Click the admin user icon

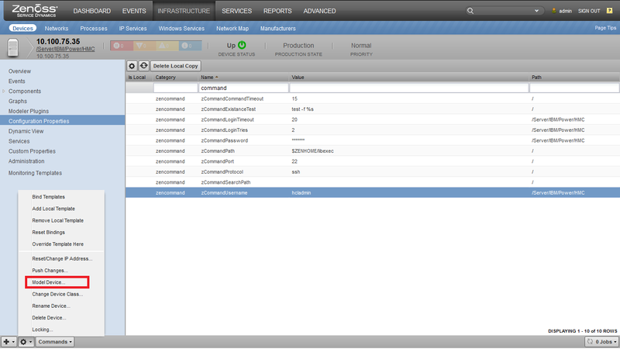tap(554, 11)
